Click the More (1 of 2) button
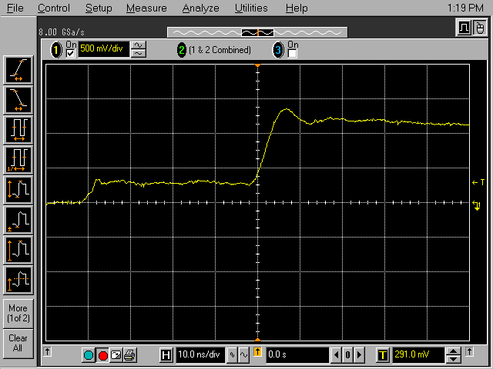The height and width of the screenshot is (369, 493). pyautogui.click(x=18, y=313)
